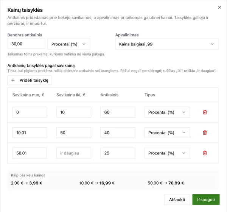This screenshot has height=212, width=227.
Task: Edit the Savikaina nuo field containing 50.01
Action: point(30,153)
